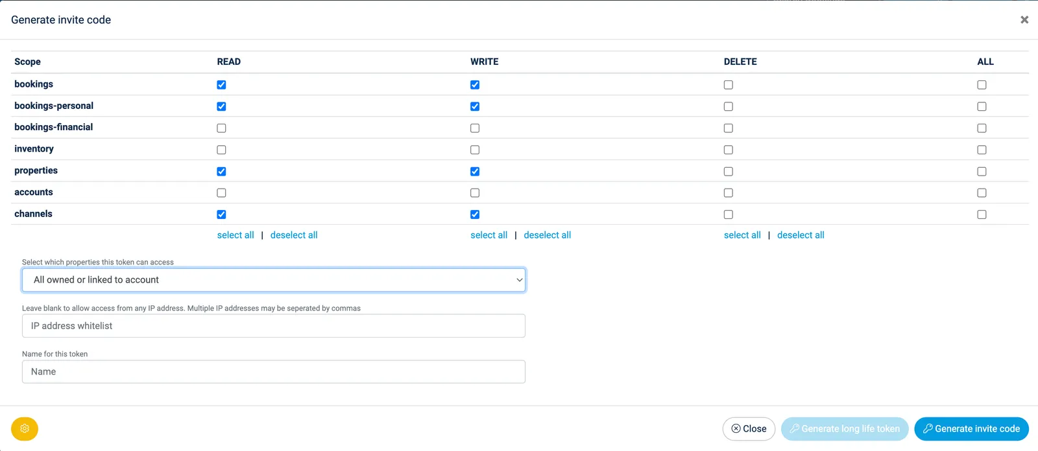Check ALL for properties row

[982, 172]
